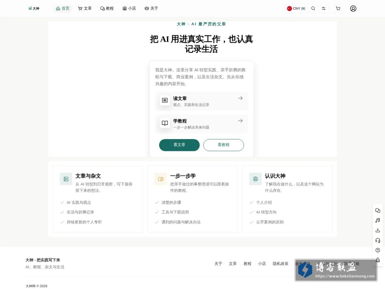This screenshot has height=289, width=385.
Task: Click the 文章与杂文 card icon
Action: (x=66, y=179)
